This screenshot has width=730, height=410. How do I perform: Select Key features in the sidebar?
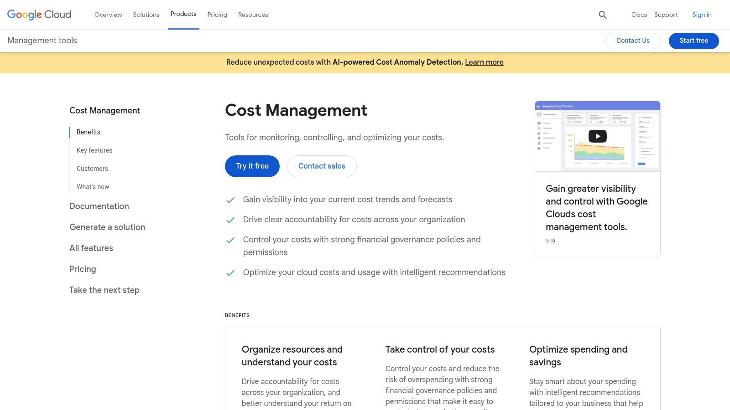click(x=94, y=150)
